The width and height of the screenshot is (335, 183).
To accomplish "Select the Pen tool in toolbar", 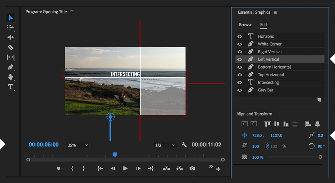I will (x=11, y=67).
